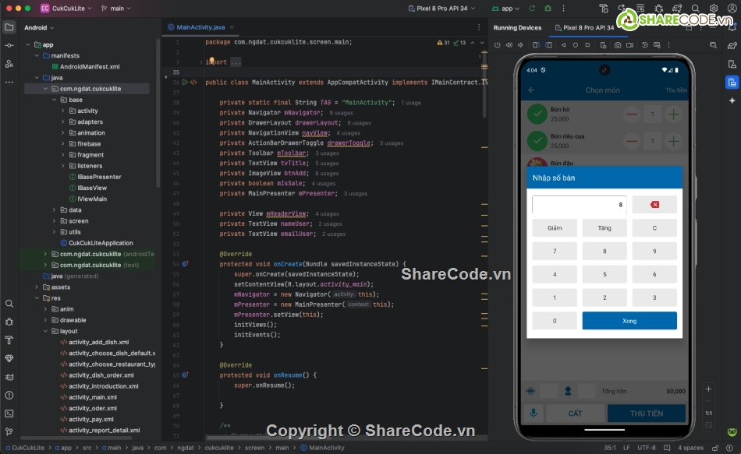Open editor tab options three-dot menu

click(479, 27)
